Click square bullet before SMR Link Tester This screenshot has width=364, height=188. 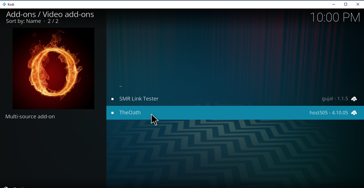click(112, 99)
